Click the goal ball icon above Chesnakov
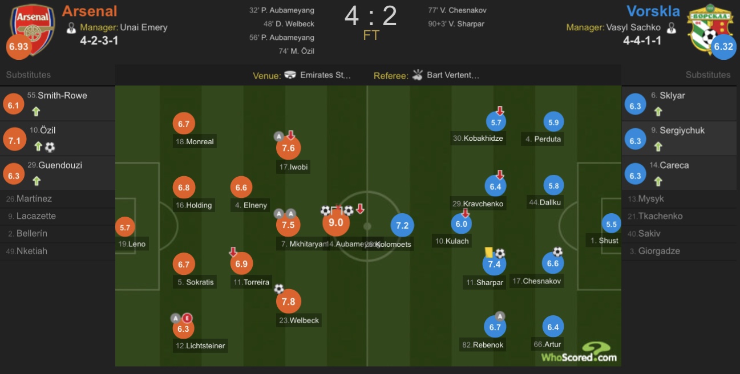The width and height of the screenshot is (740, 374). click(x=557, y=251)
